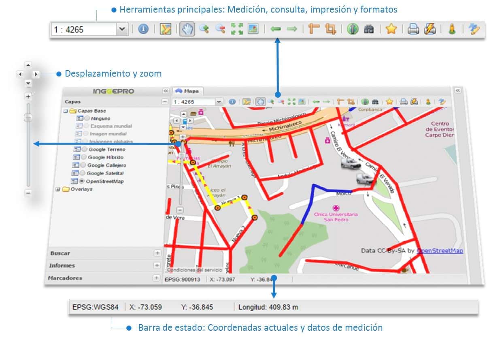Screen dimensions: 491x340
Task: Switch to the Mapa tab
Action: tap(188, 91)
